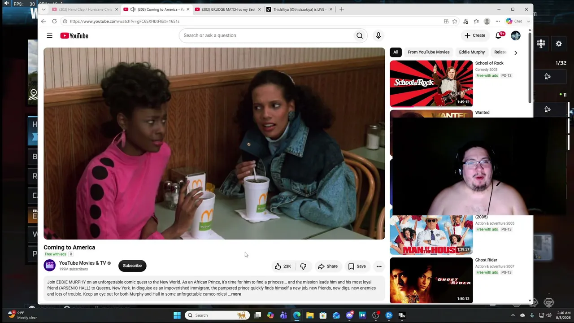Select the Coming to America tab
574x323 pixels.
(x=157, y=9)
